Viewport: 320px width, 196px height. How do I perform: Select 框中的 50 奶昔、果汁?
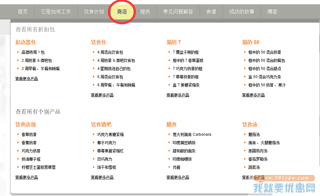click(267, 85)
